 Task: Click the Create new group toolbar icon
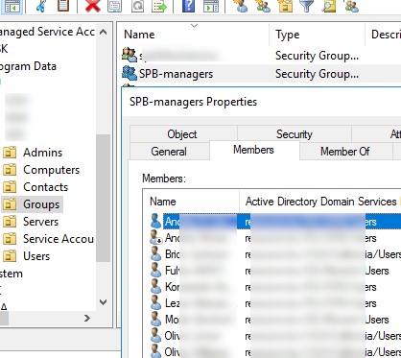coord(263,6)
